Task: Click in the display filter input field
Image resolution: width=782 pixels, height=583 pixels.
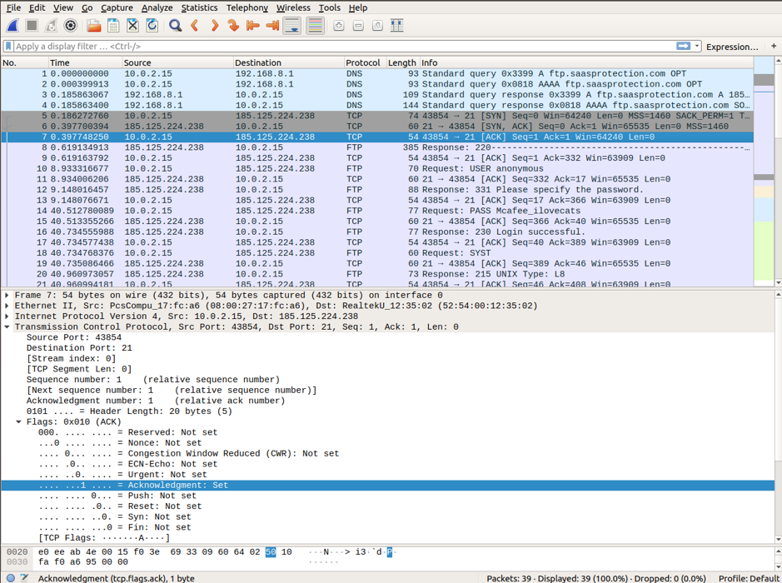Action: [x=333, y=47]
